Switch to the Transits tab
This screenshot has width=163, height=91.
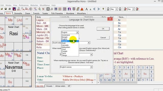[36, 13]
